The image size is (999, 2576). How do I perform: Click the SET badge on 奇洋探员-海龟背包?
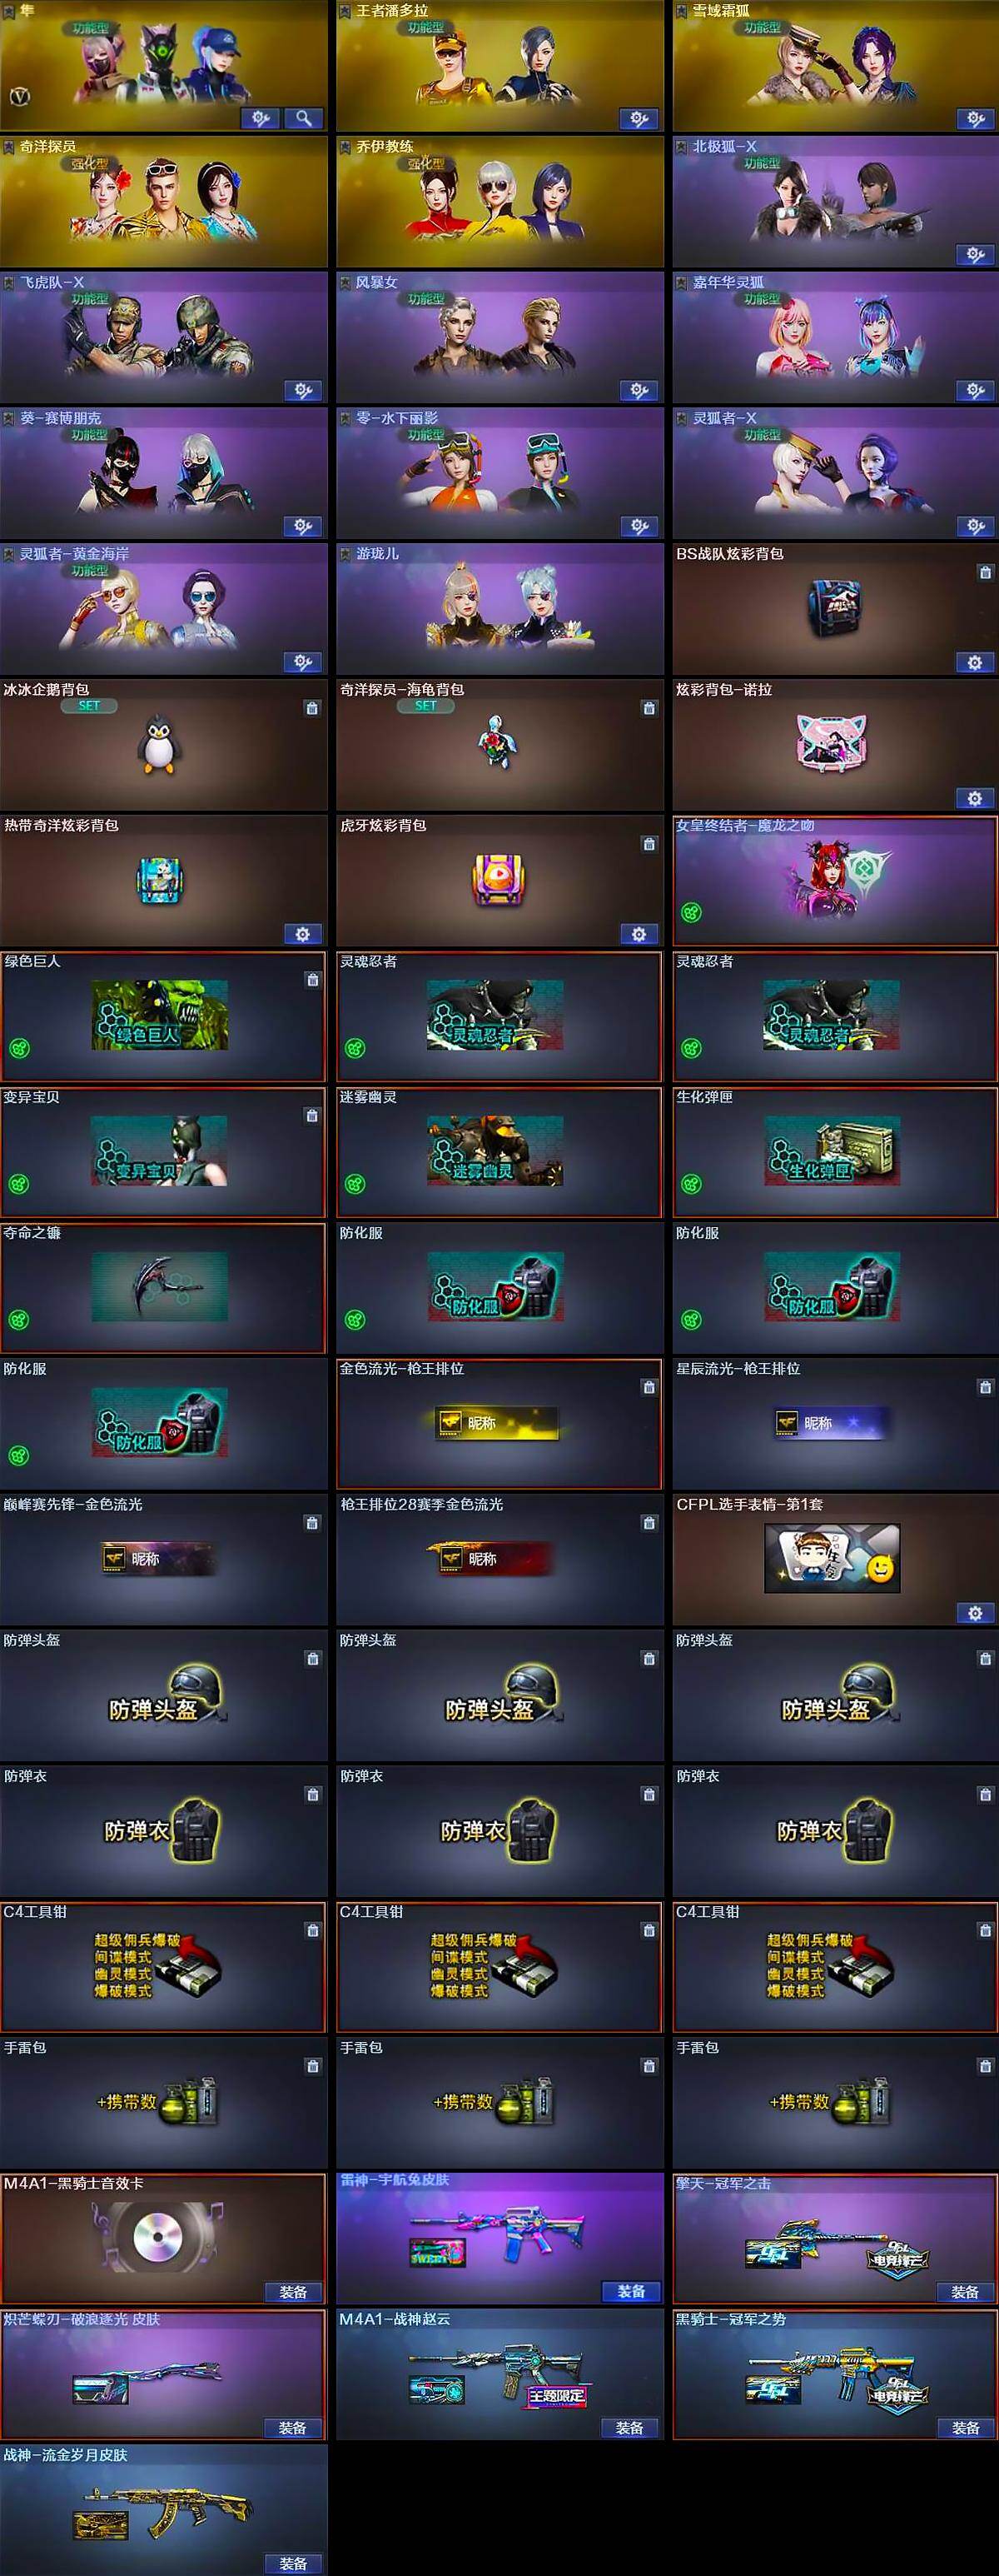click(x=425, y=705)
